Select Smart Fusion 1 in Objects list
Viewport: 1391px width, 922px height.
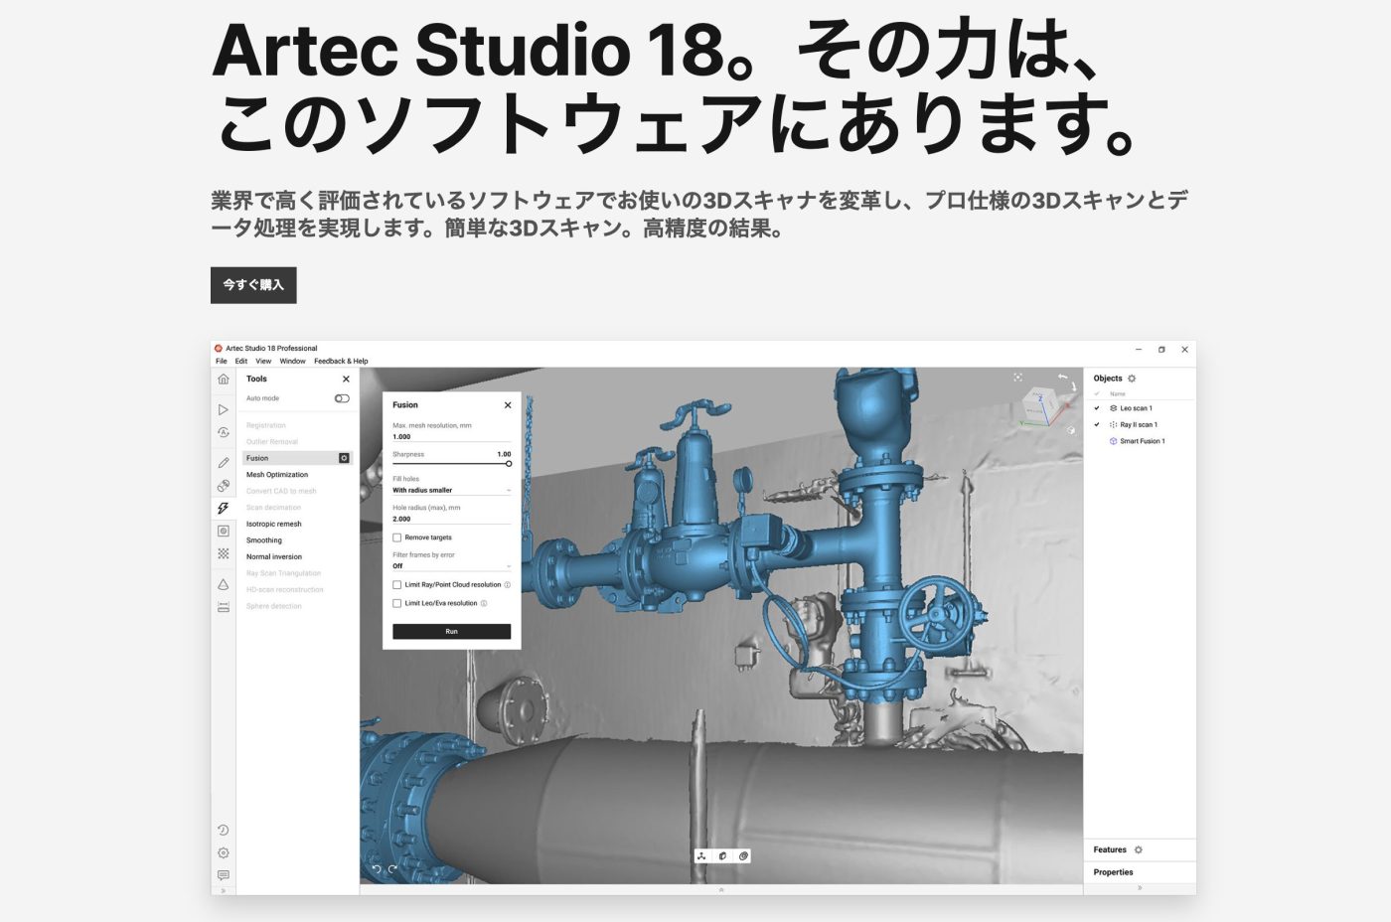[1142, 441]
